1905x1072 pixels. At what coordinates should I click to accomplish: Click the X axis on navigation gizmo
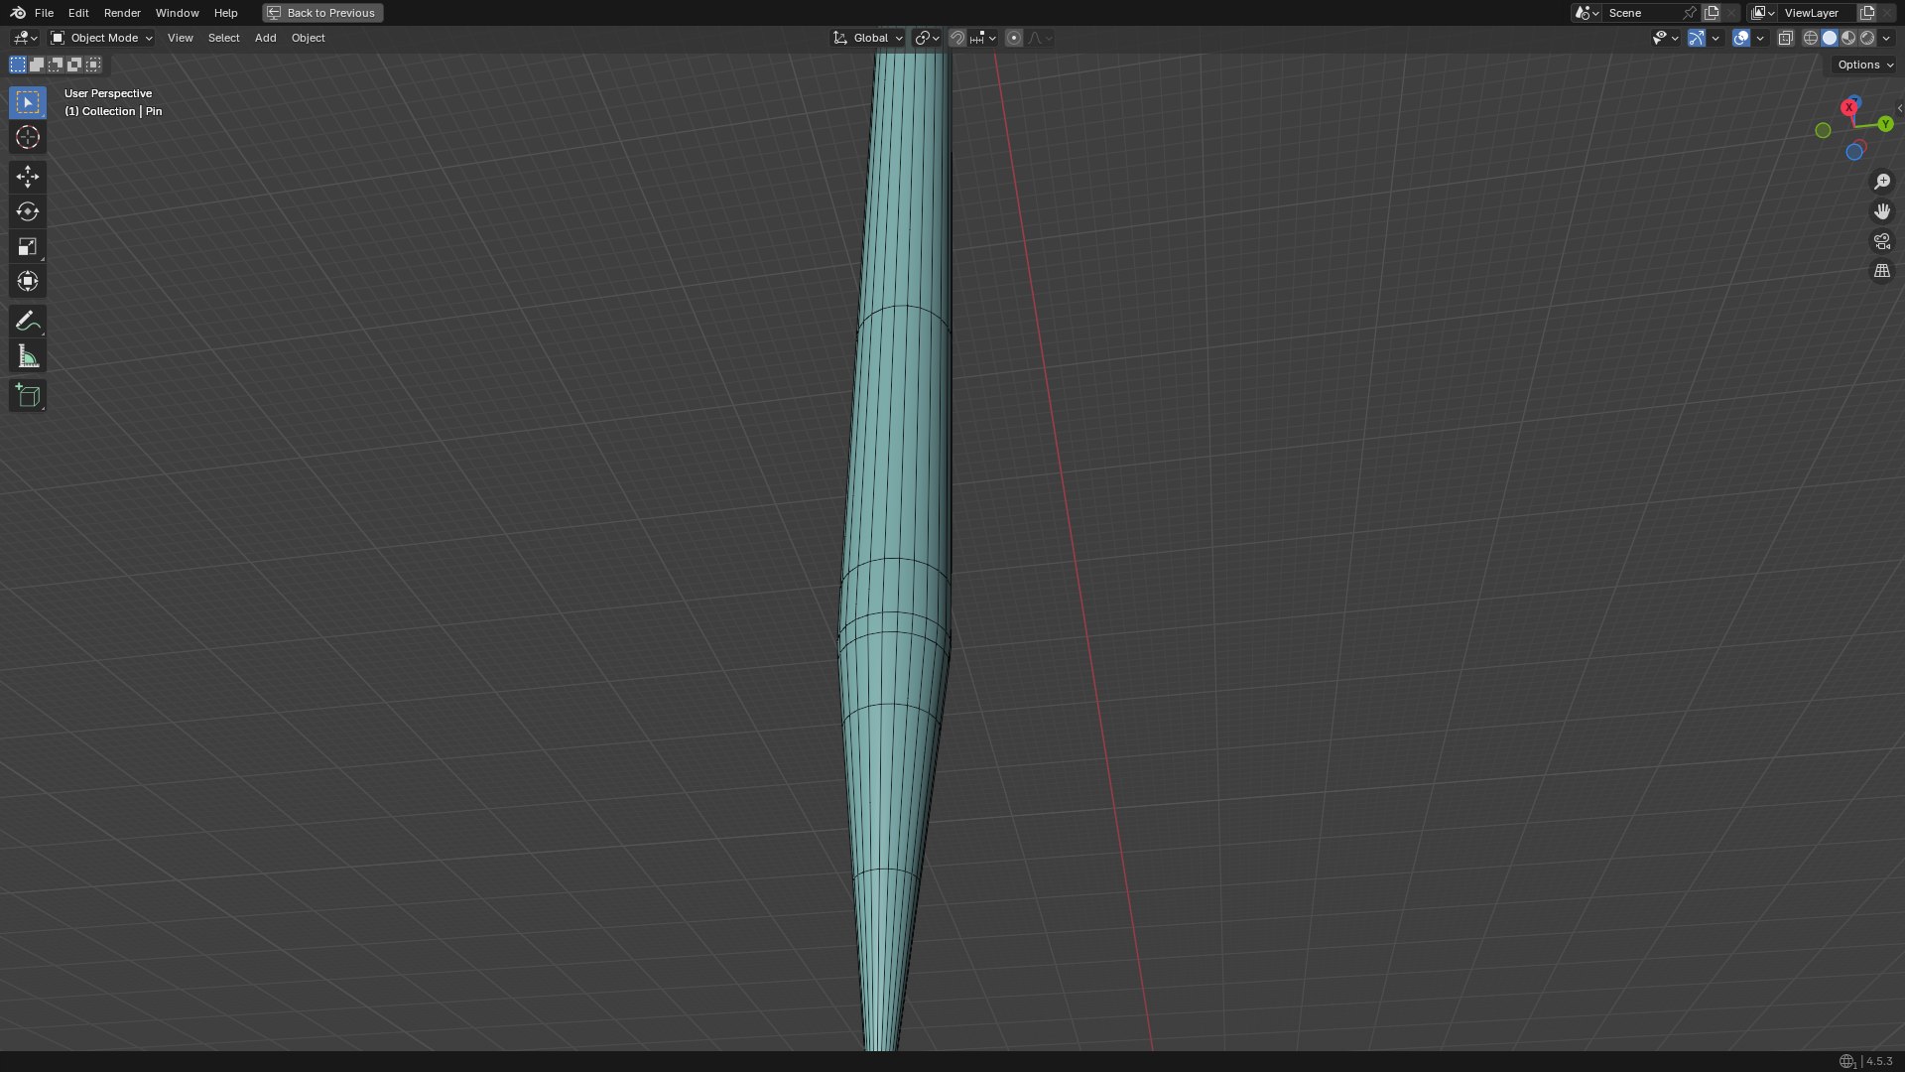tap(1848, 107)
